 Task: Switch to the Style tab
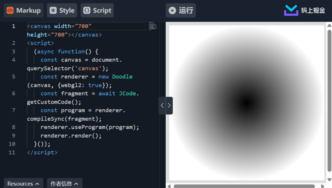[62, 10]
